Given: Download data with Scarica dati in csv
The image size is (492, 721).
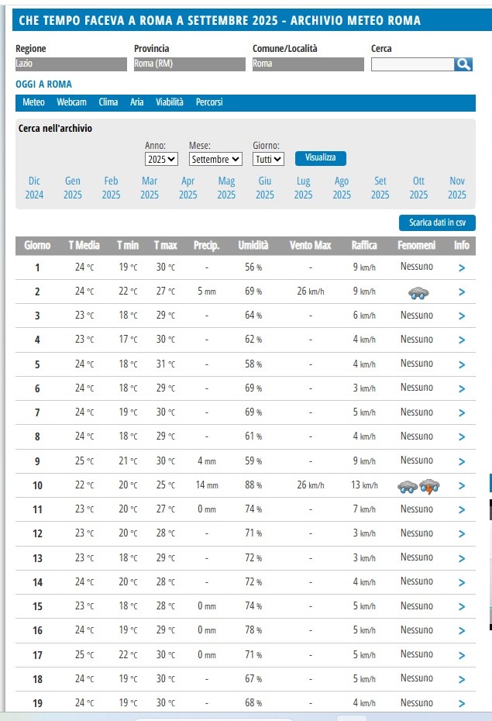Looking at the screenshot, I should (x=437, y=223).
